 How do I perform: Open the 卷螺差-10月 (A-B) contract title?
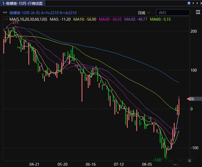pos(43,13)
